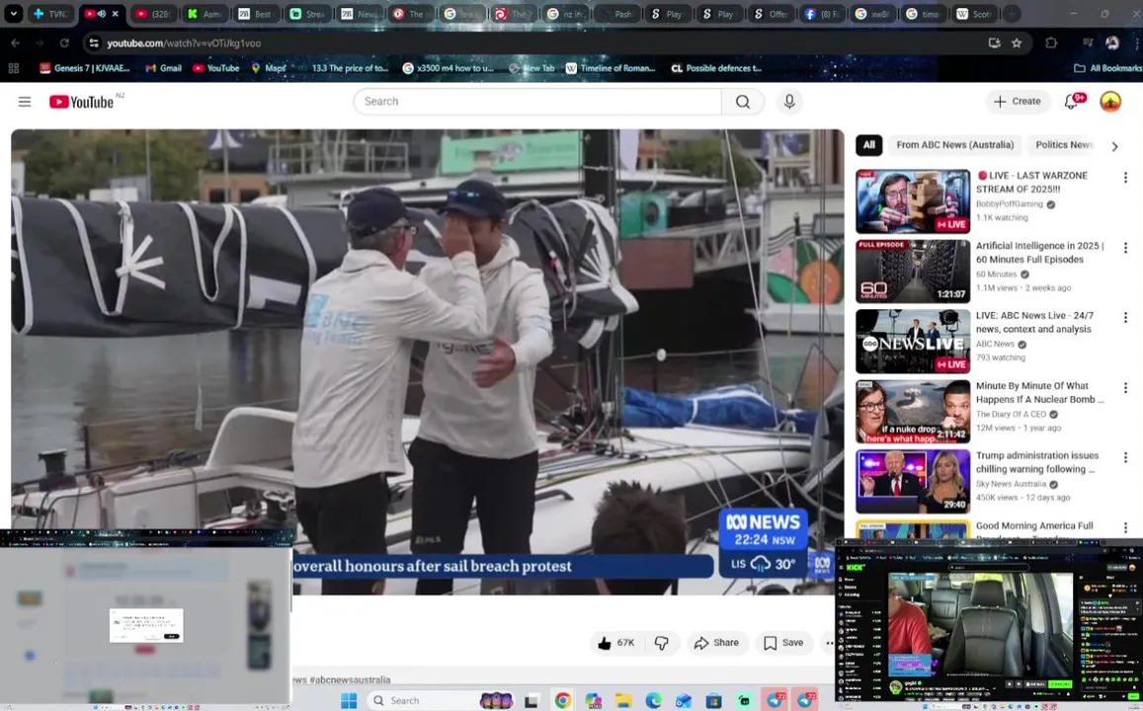The width and height of the screenshot is (1143, 711).
Task: Open more actions ellipsis beside Save
Action: click(828, 643)
